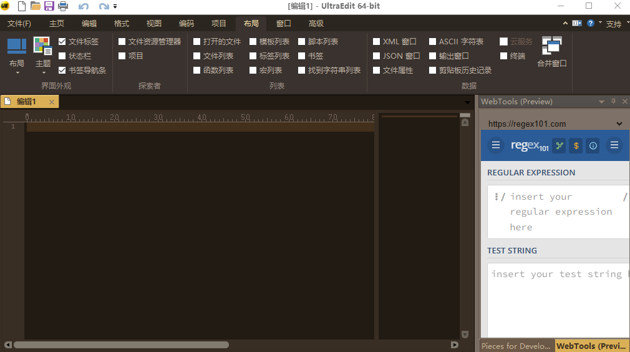Open the editor tab list dropdown arrow
630x352 pixels.
(x=467, y=102)
